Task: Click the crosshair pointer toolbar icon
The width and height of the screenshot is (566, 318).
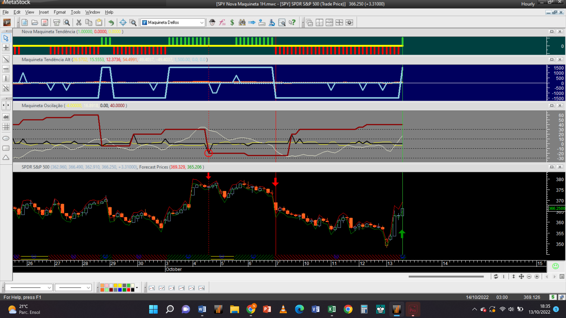Action: [x=123, y=22]
